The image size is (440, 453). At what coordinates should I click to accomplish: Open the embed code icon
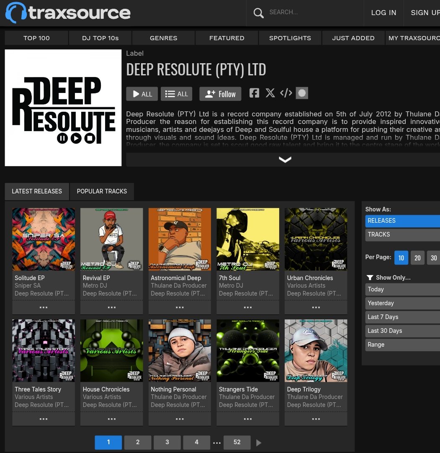286,93
